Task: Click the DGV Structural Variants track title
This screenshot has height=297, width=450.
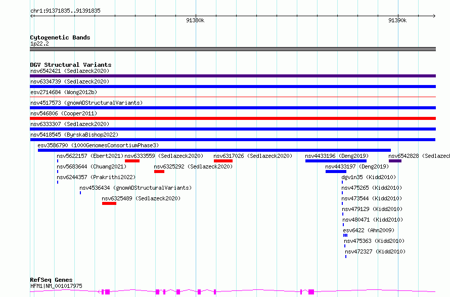Action: (x=71, y=65)
